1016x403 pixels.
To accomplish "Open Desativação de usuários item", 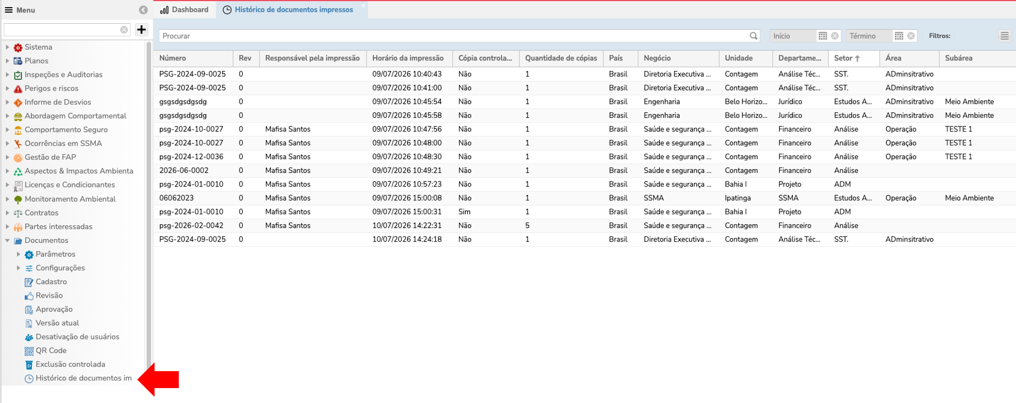I will click(x=77, y=337).
